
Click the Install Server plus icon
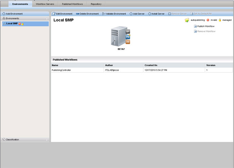click(149, 14)
